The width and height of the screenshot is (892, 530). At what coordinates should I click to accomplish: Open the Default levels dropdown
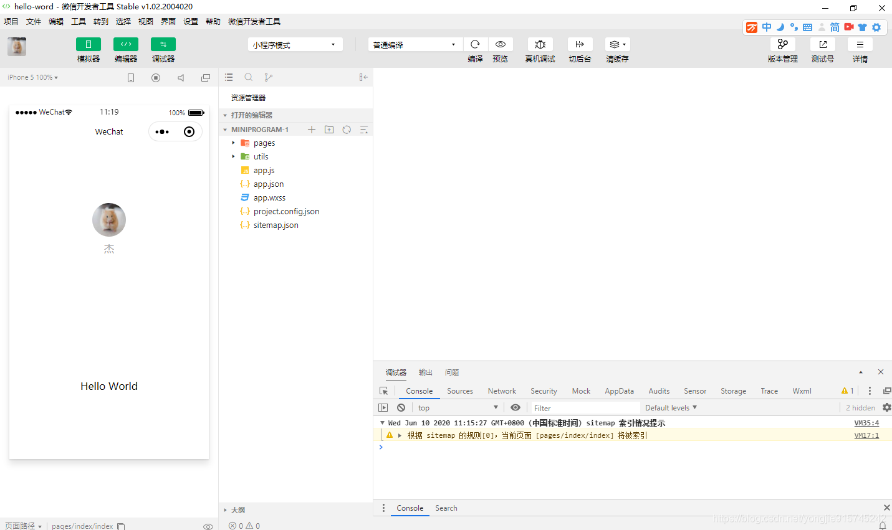click(671, 408)
